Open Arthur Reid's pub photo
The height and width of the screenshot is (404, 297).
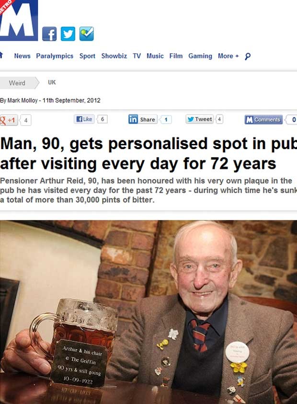148,312
